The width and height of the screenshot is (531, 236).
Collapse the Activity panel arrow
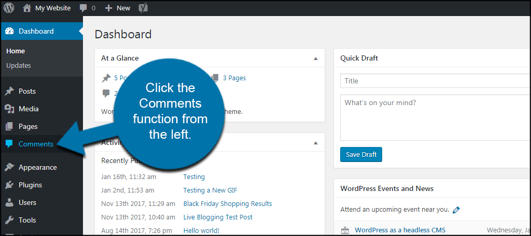[x=316, y=143]
